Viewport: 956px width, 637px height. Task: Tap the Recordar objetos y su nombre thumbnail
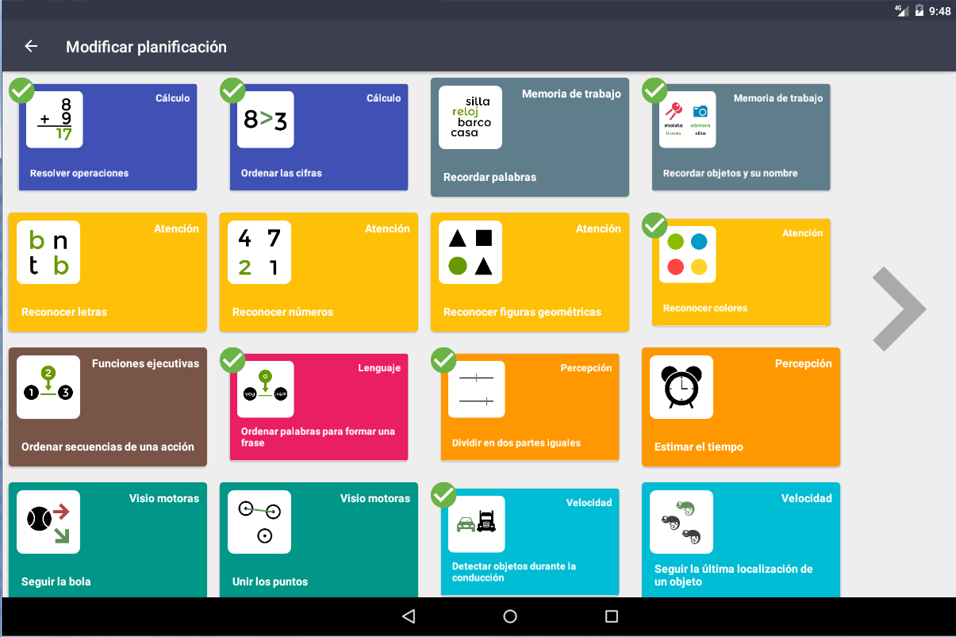pos(687,120)
